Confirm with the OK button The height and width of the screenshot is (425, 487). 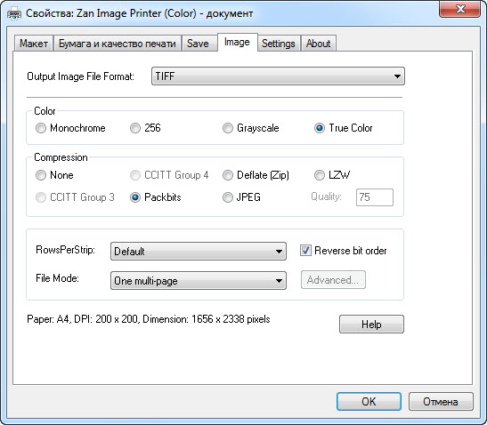[369, 401]
